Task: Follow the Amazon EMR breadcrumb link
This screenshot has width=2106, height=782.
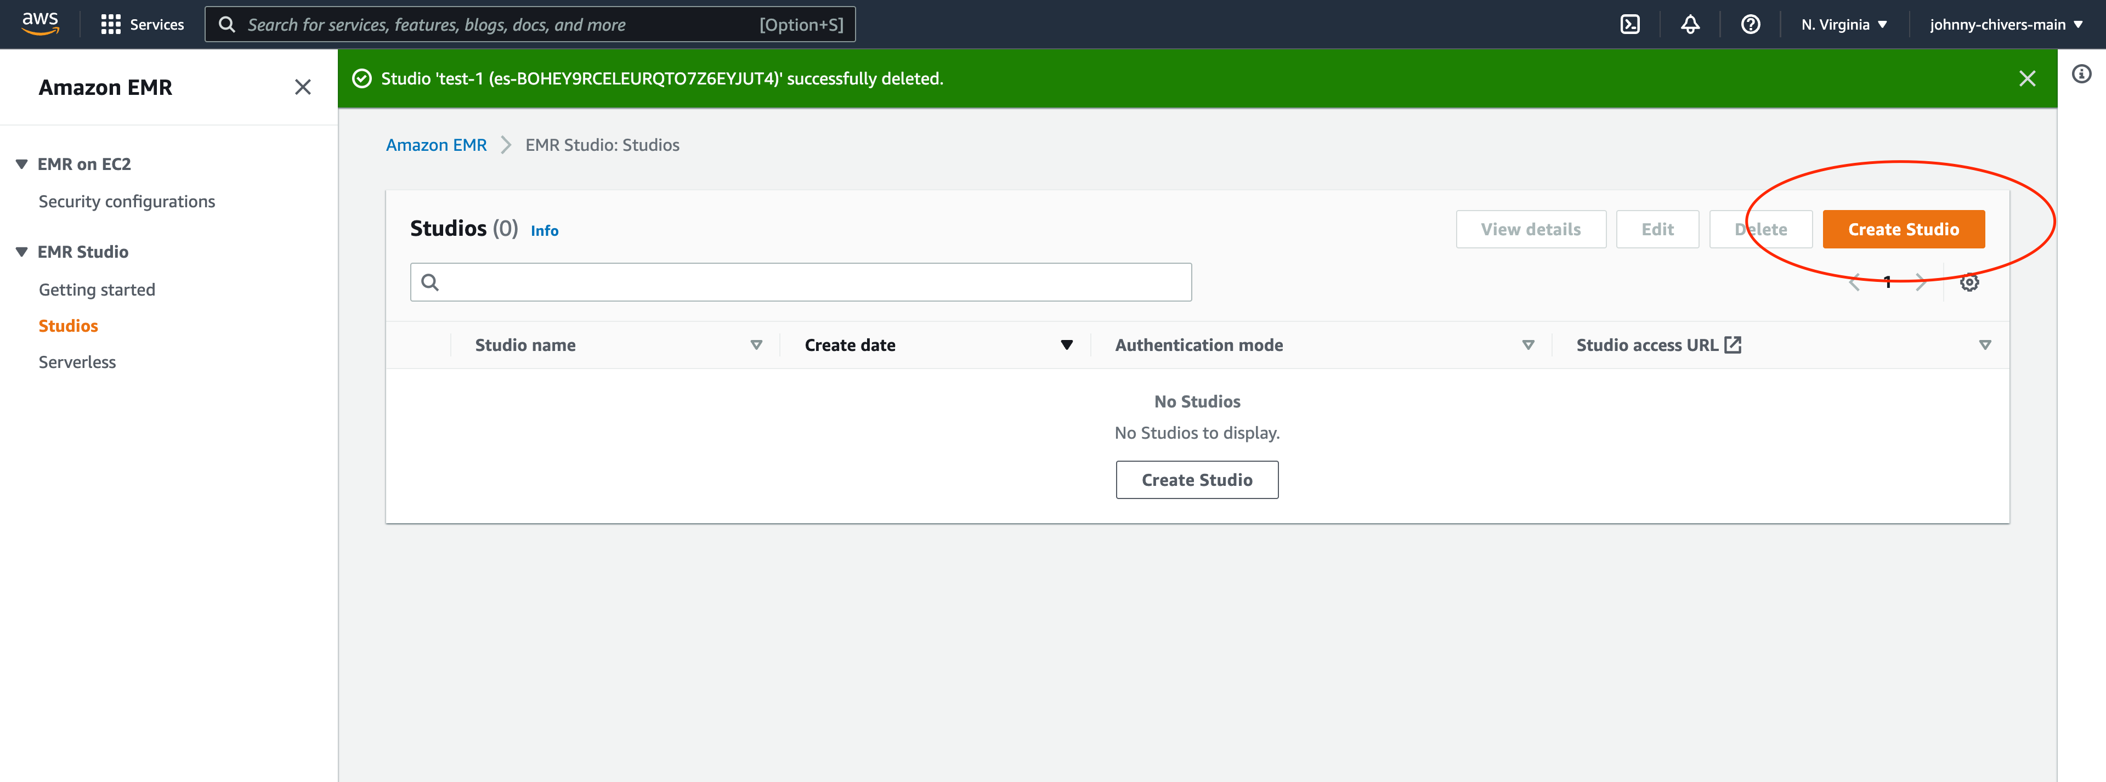Action: click(436, 145)
